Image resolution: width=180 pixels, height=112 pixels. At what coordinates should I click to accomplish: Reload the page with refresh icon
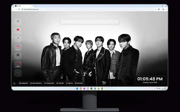[19, 9]
